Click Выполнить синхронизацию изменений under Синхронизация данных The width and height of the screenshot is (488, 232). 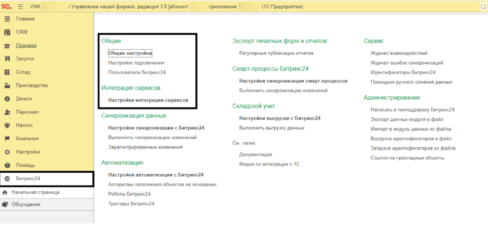click(152, 137)
